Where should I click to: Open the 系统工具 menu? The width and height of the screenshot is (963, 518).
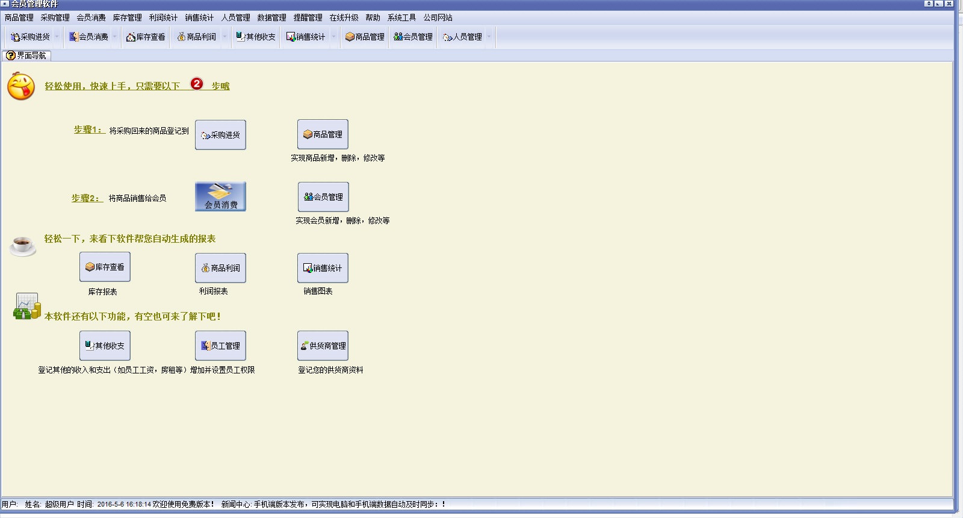pos(402,18)
